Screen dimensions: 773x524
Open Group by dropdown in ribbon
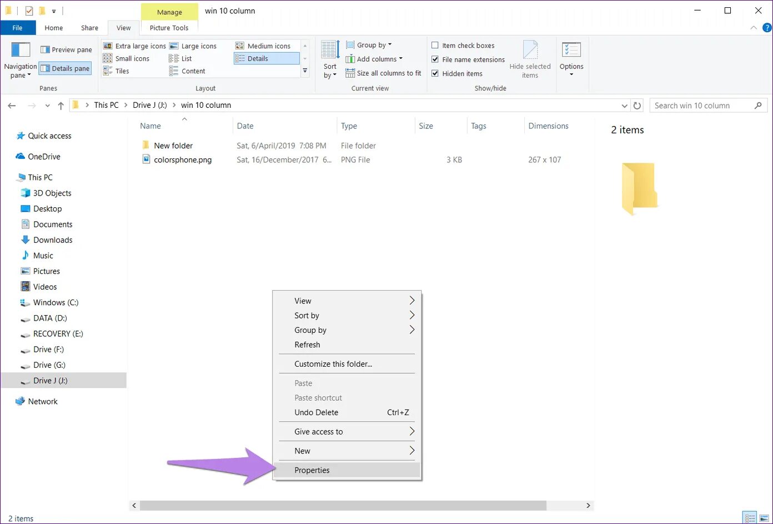pos(369,45)
